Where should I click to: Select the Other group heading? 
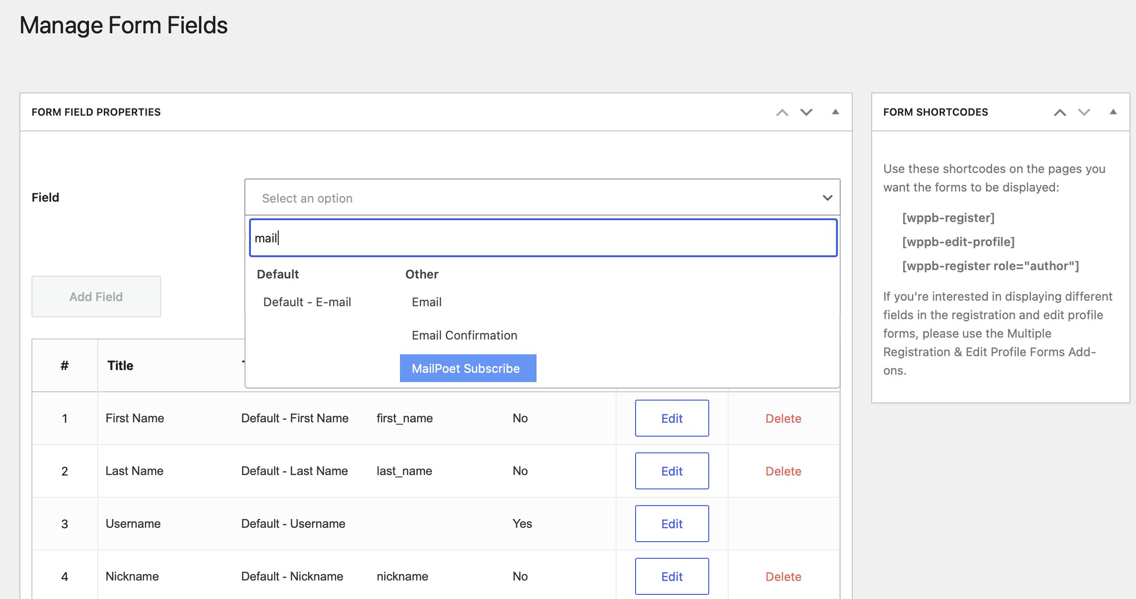point(421,274)
